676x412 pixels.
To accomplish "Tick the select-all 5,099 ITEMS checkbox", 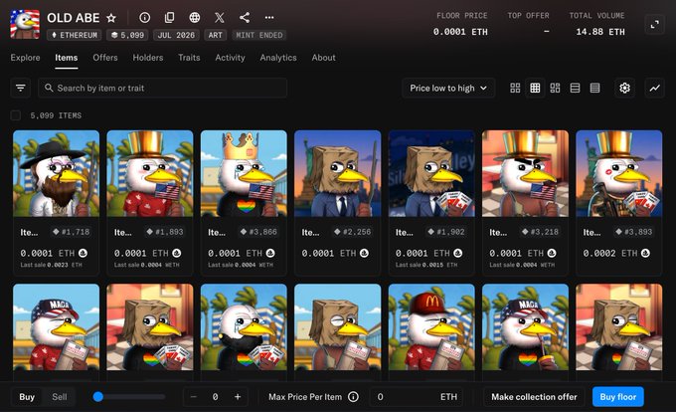I will (x=16, y=115).
